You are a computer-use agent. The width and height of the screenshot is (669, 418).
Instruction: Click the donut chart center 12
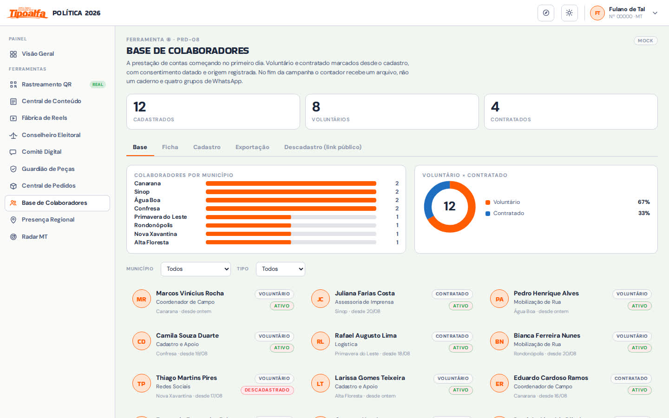click(x=450, y=206)
